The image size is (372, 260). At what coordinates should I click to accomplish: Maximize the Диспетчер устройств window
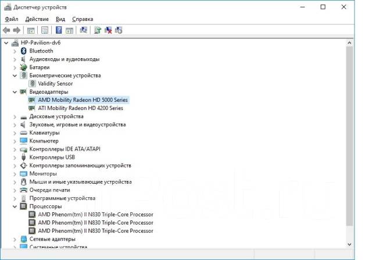pyautogui.click(x=323, y=7)
